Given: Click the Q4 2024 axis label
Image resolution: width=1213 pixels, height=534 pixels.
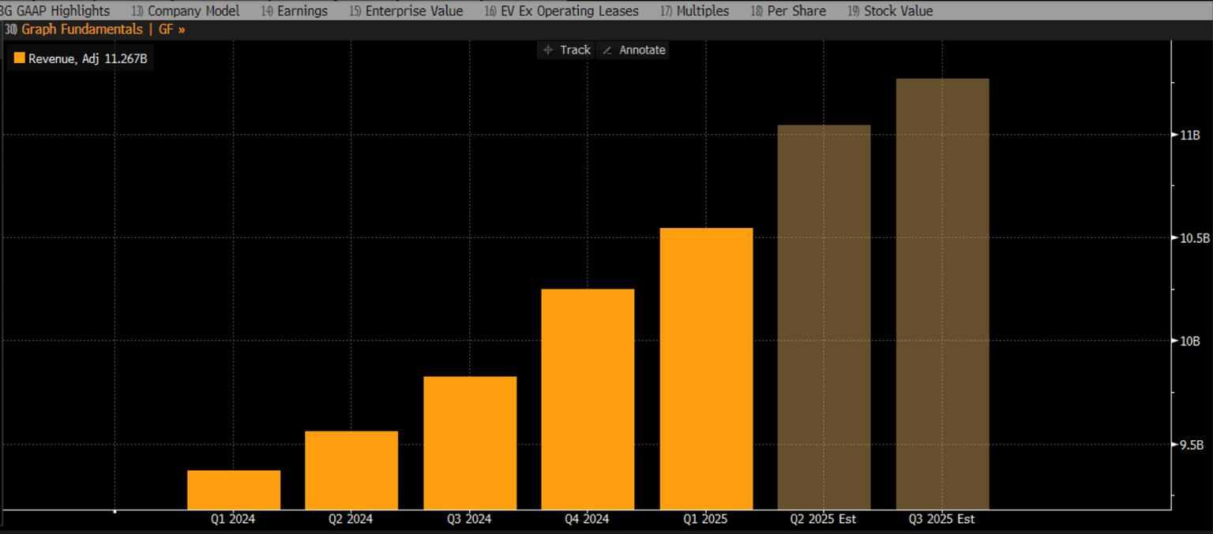Looking at the screenshot, I should 587,519.
